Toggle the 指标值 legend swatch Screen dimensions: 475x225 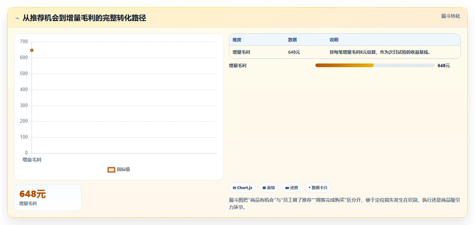click(x=111, y=169)
